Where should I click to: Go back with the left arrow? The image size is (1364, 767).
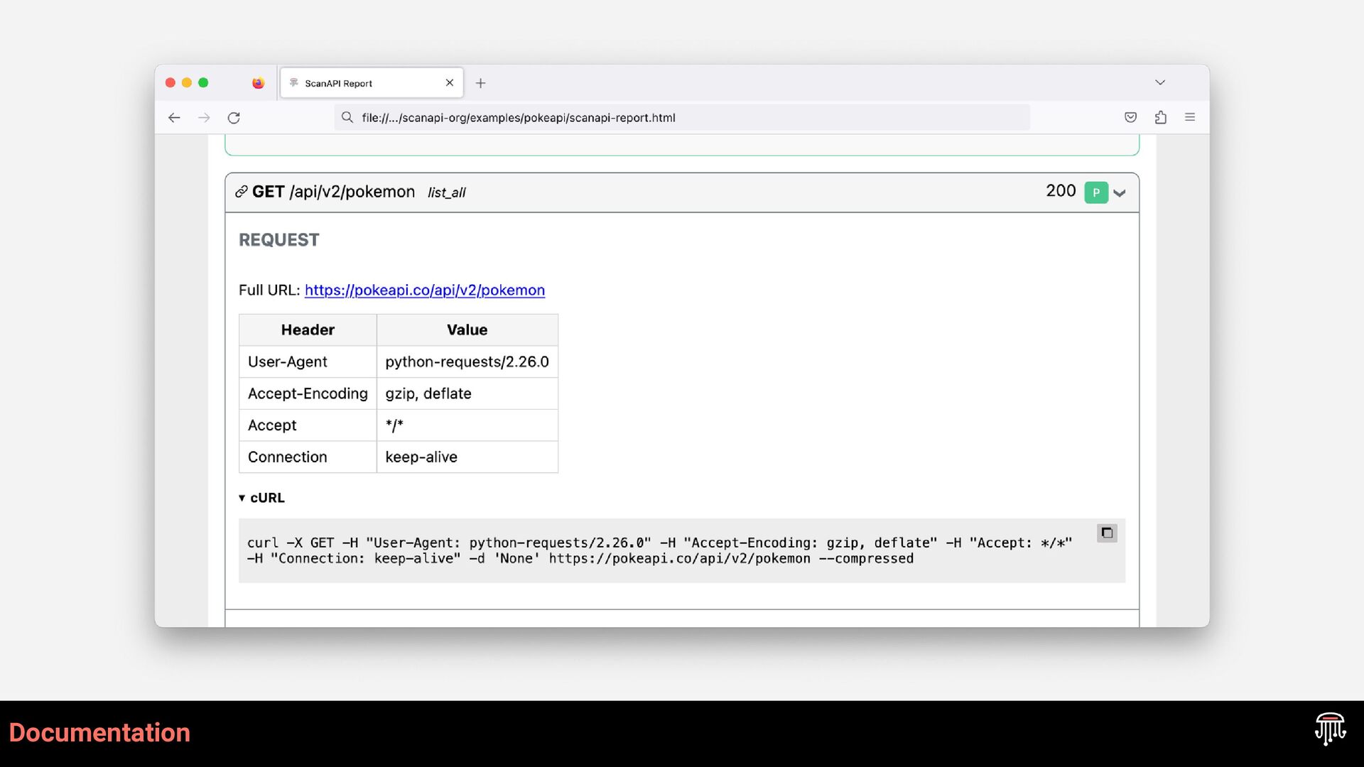pos(174,118)
